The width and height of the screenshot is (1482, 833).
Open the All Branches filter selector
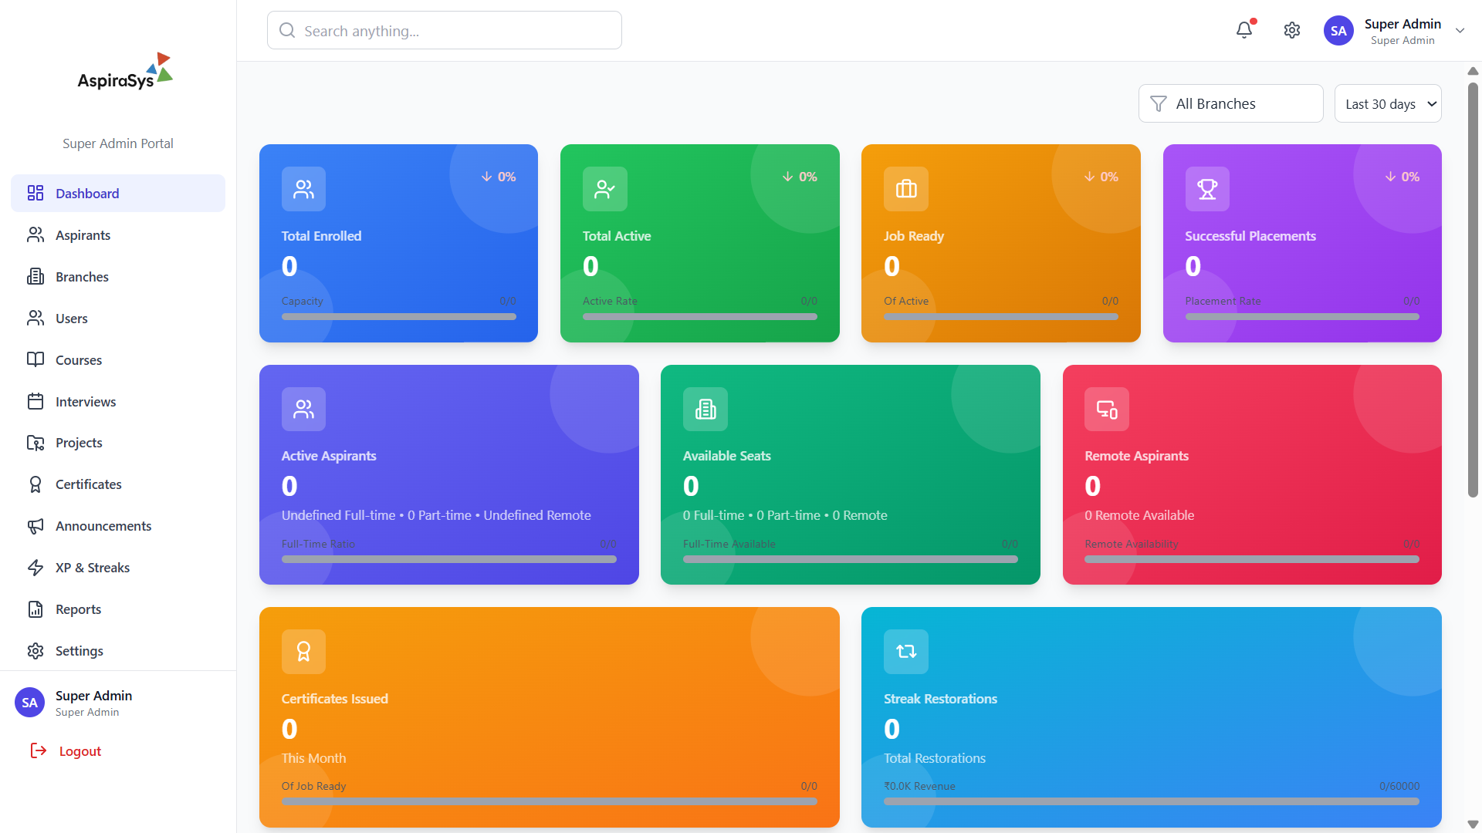tap(1230, 104)
